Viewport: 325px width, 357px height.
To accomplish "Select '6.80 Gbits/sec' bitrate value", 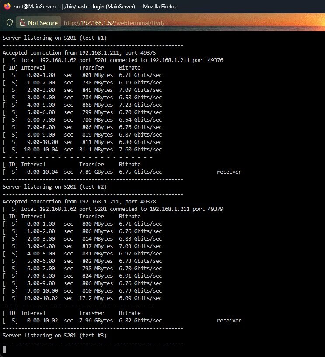I will point(140,142).
